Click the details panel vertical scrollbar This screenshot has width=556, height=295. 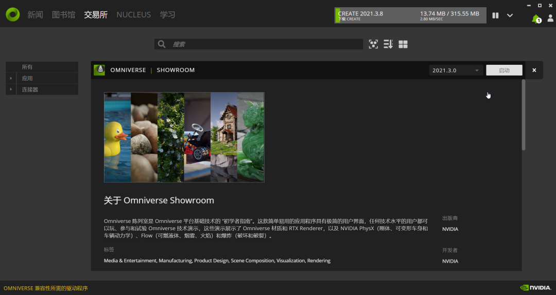(x=524, y=115)
